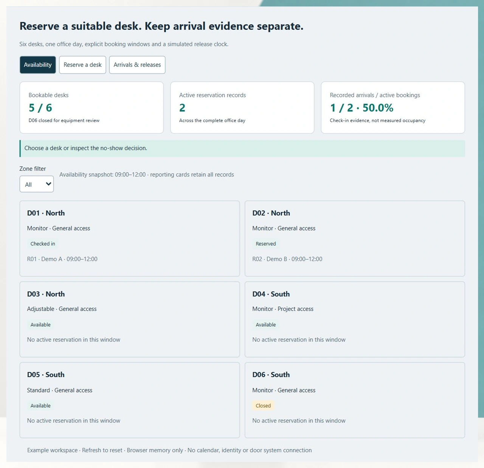Select 'Check-in evidence, not measured occupancy' caption
Image resolution: width=484 pixels, height=468 pixels.
[377, 120]
